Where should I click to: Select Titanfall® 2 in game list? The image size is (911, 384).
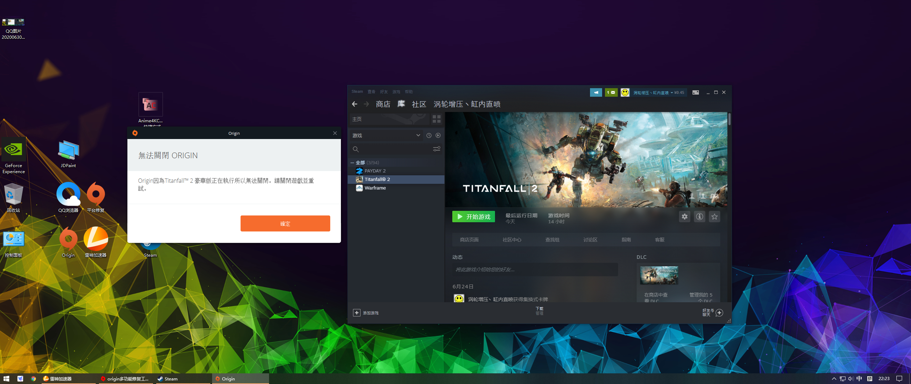click(396, 180)
